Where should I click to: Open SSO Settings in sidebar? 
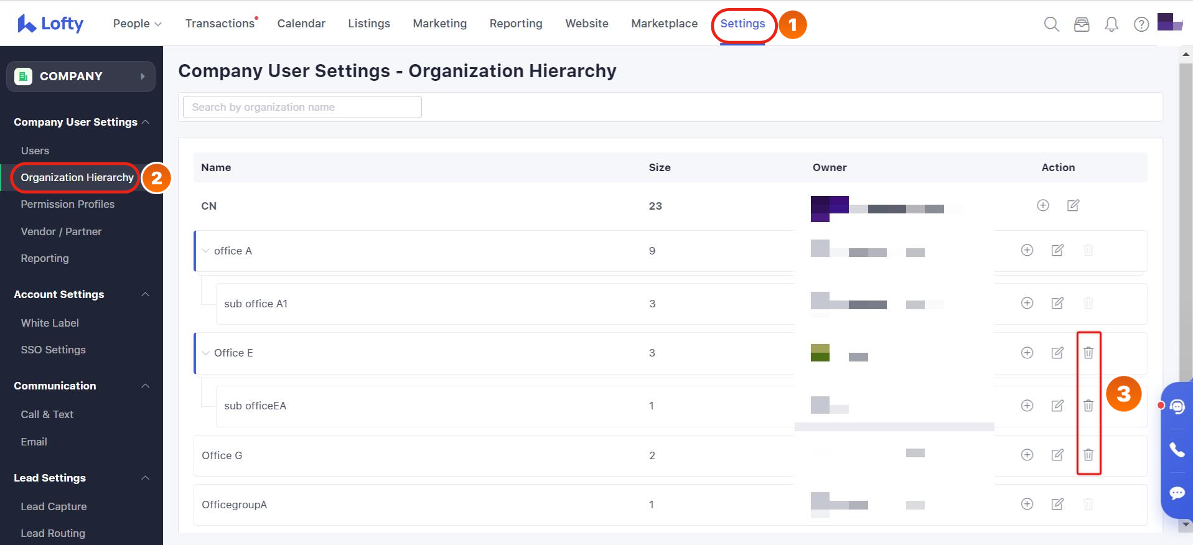(x=53, y=350)
